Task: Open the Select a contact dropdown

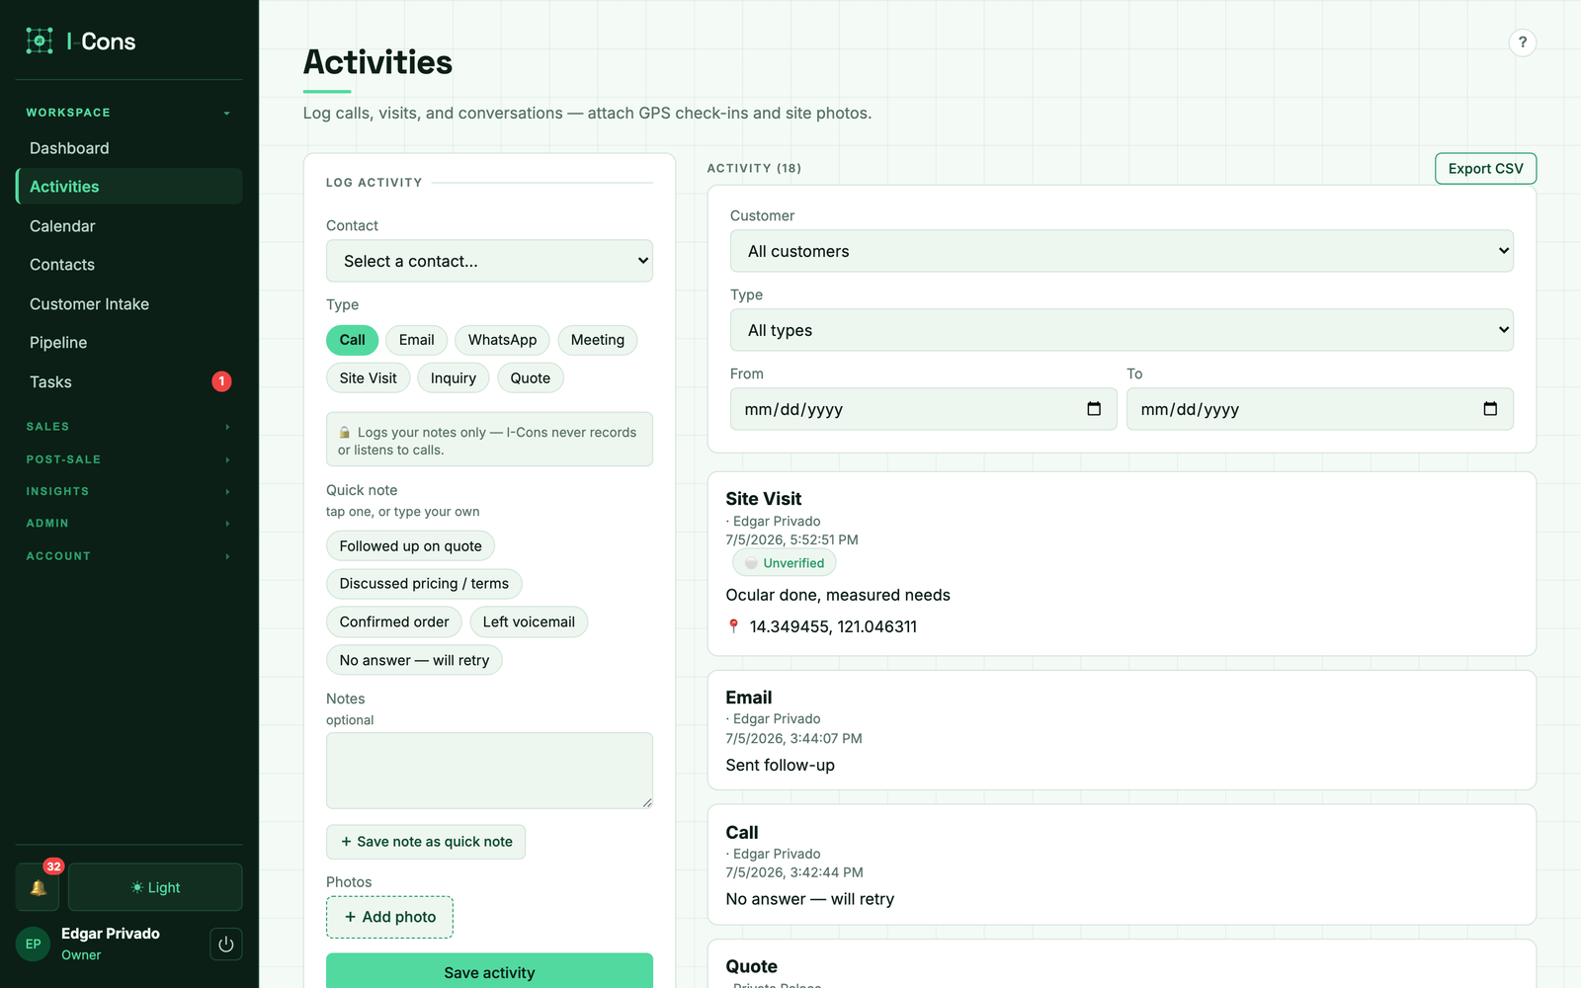Action: tap(489, 261)
